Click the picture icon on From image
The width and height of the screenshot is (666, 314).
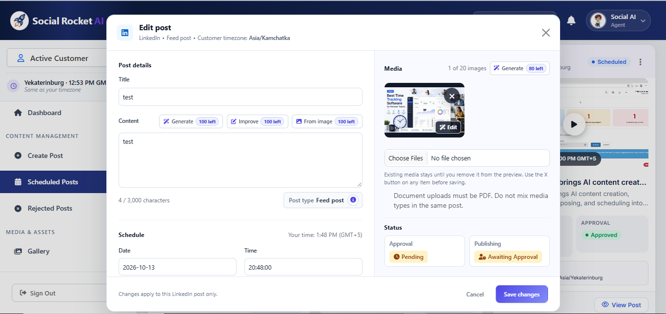tap(299, 121)
